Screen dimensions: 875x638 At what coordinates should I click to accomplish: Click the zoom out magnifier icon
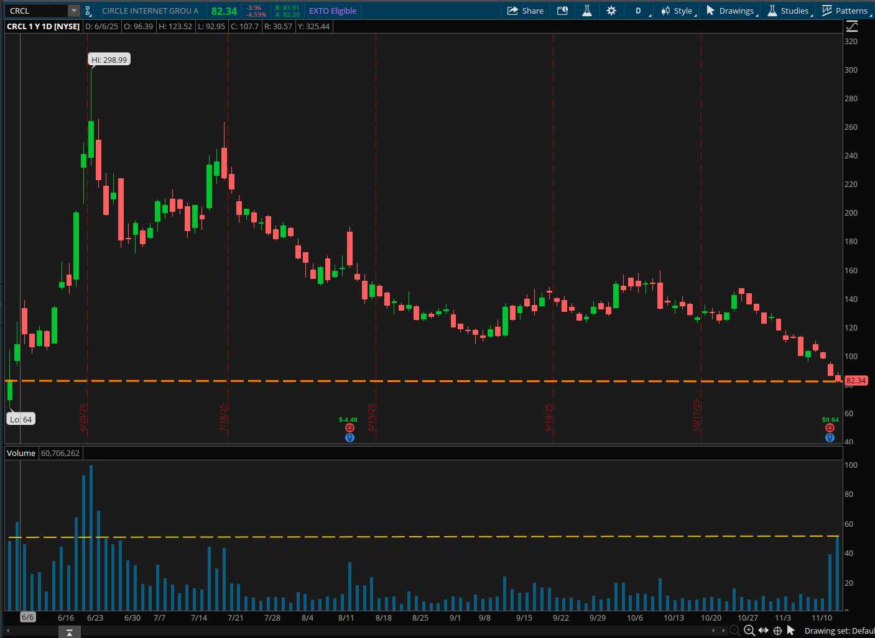pyautogui.click(x=735, y=631)
